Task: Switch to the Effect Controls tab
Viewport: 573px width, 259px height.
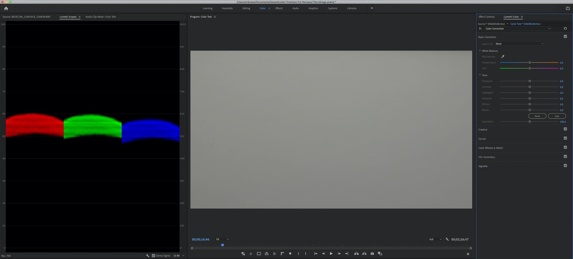Action: 486,17
